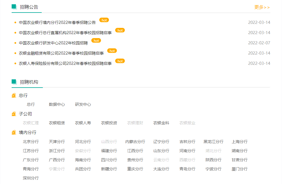Viewport: 282px width, 184px height.
Task: Choose 农银投资 subsidiary
Action: pos(109,123)
